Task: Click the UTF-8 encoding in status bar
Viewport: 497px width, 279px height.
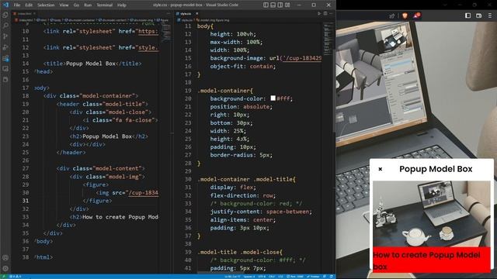Action: click(262, 277)
